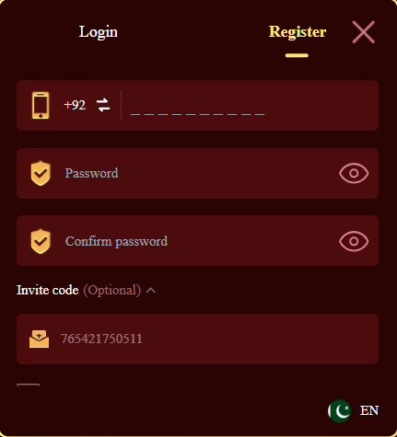
Task: Click the mobile phone icon
Action: (41, 105)
